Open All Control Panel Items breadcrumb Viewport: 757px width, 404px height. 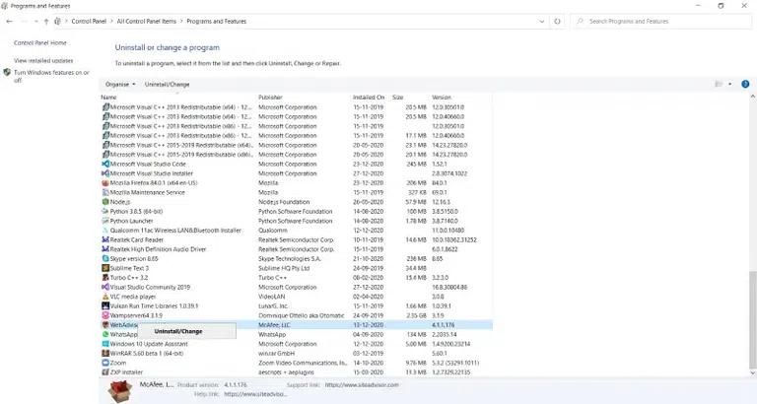(x=146, y=22)
